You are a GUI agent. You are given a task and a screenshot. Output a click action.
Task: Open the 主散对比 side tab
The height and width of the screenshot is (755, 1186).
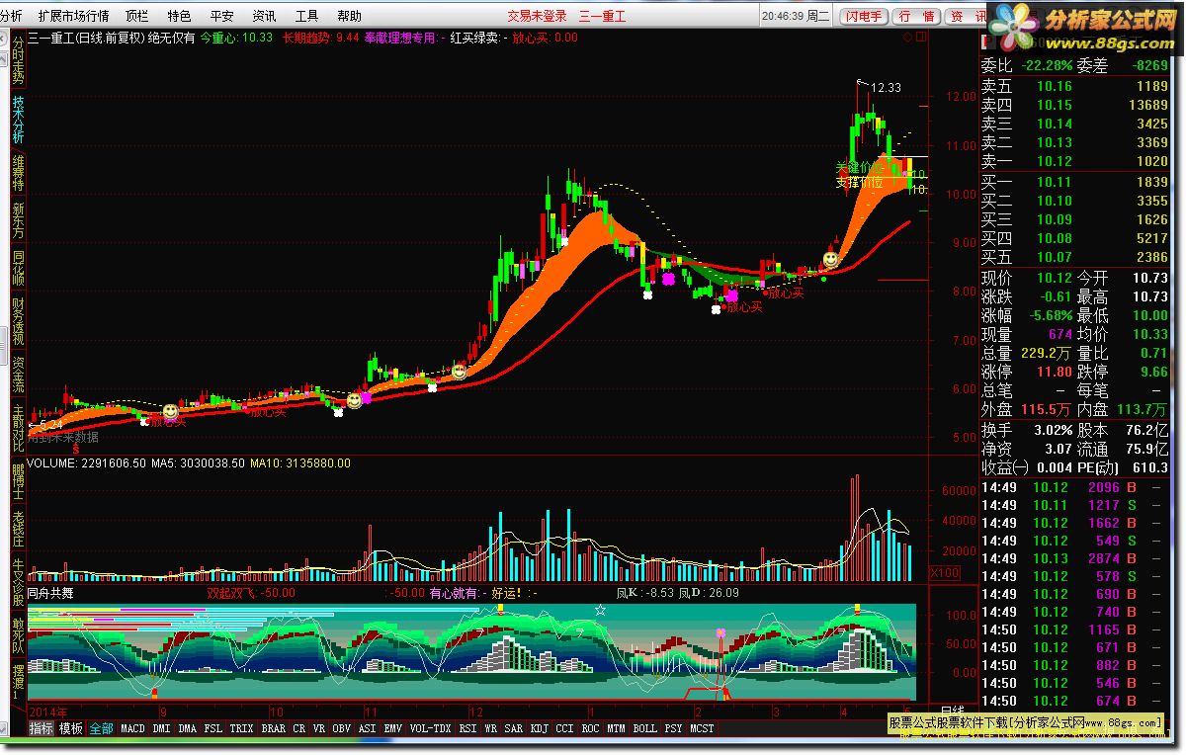point(18,428)
